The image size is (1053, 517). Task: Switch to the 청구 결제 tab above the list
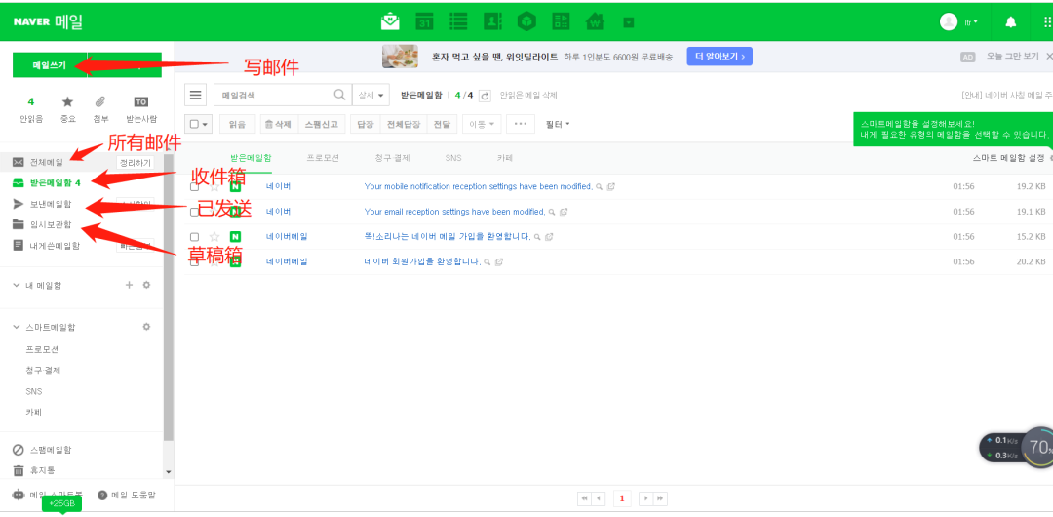tap(392, 158)
